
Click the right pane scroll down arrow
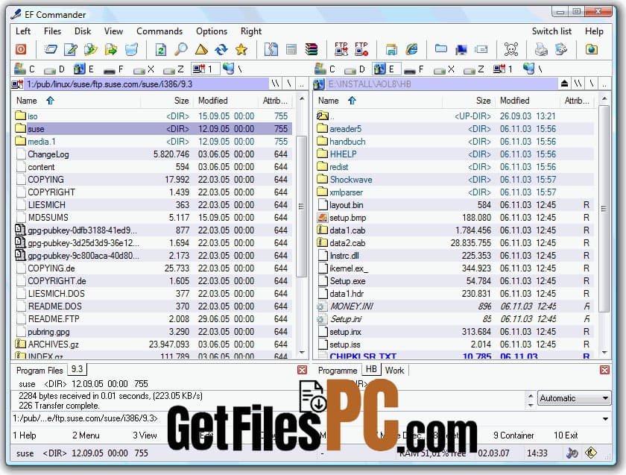pos(604,353)
